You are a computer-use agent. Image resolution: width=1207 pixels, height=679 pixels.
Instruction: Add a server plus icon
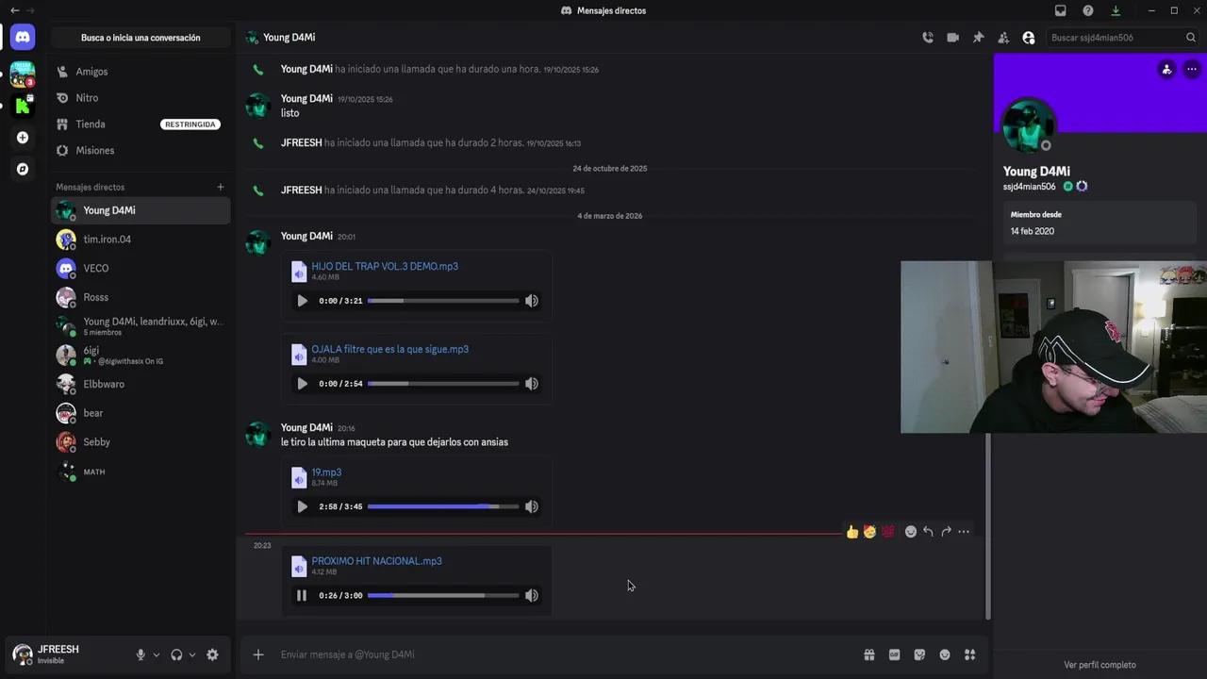pyautogui.click(x=23, y=138)
